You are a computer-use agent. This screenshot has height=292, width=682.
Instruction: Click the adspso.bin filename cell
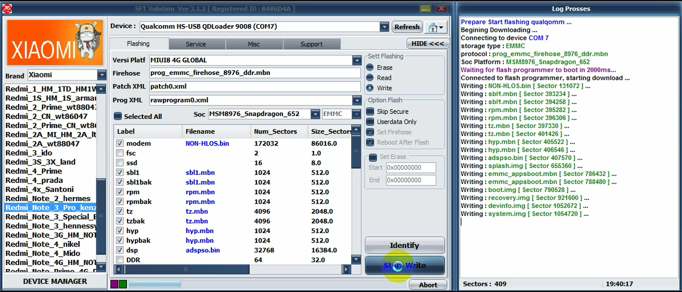[203, 250]
